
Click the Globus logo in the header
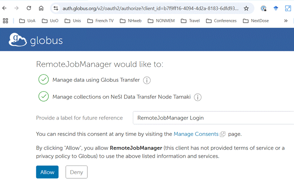tap(35, 41)
